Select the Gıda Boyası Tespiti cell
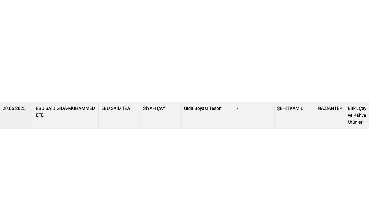The image size is (373, 210). 207,116
